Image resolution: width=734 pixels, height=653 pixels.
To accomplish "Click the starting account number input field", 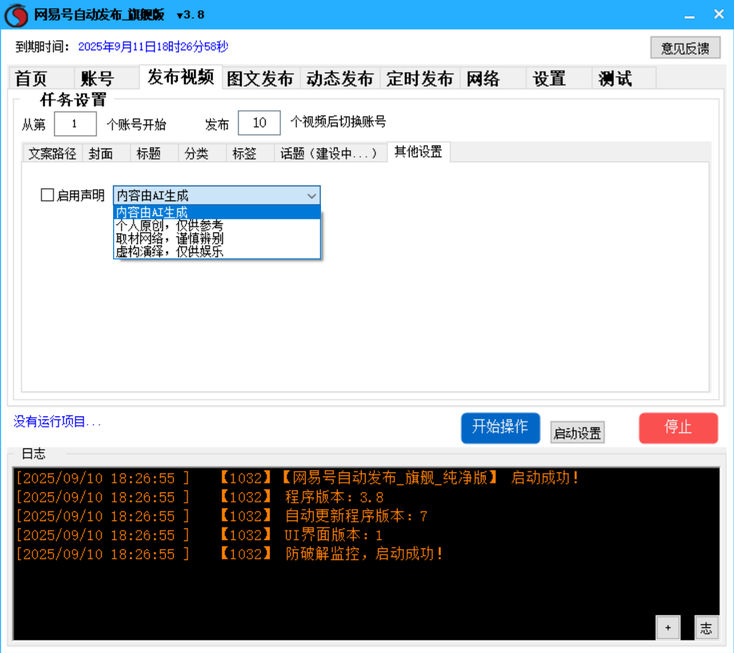I will (75, 123).
